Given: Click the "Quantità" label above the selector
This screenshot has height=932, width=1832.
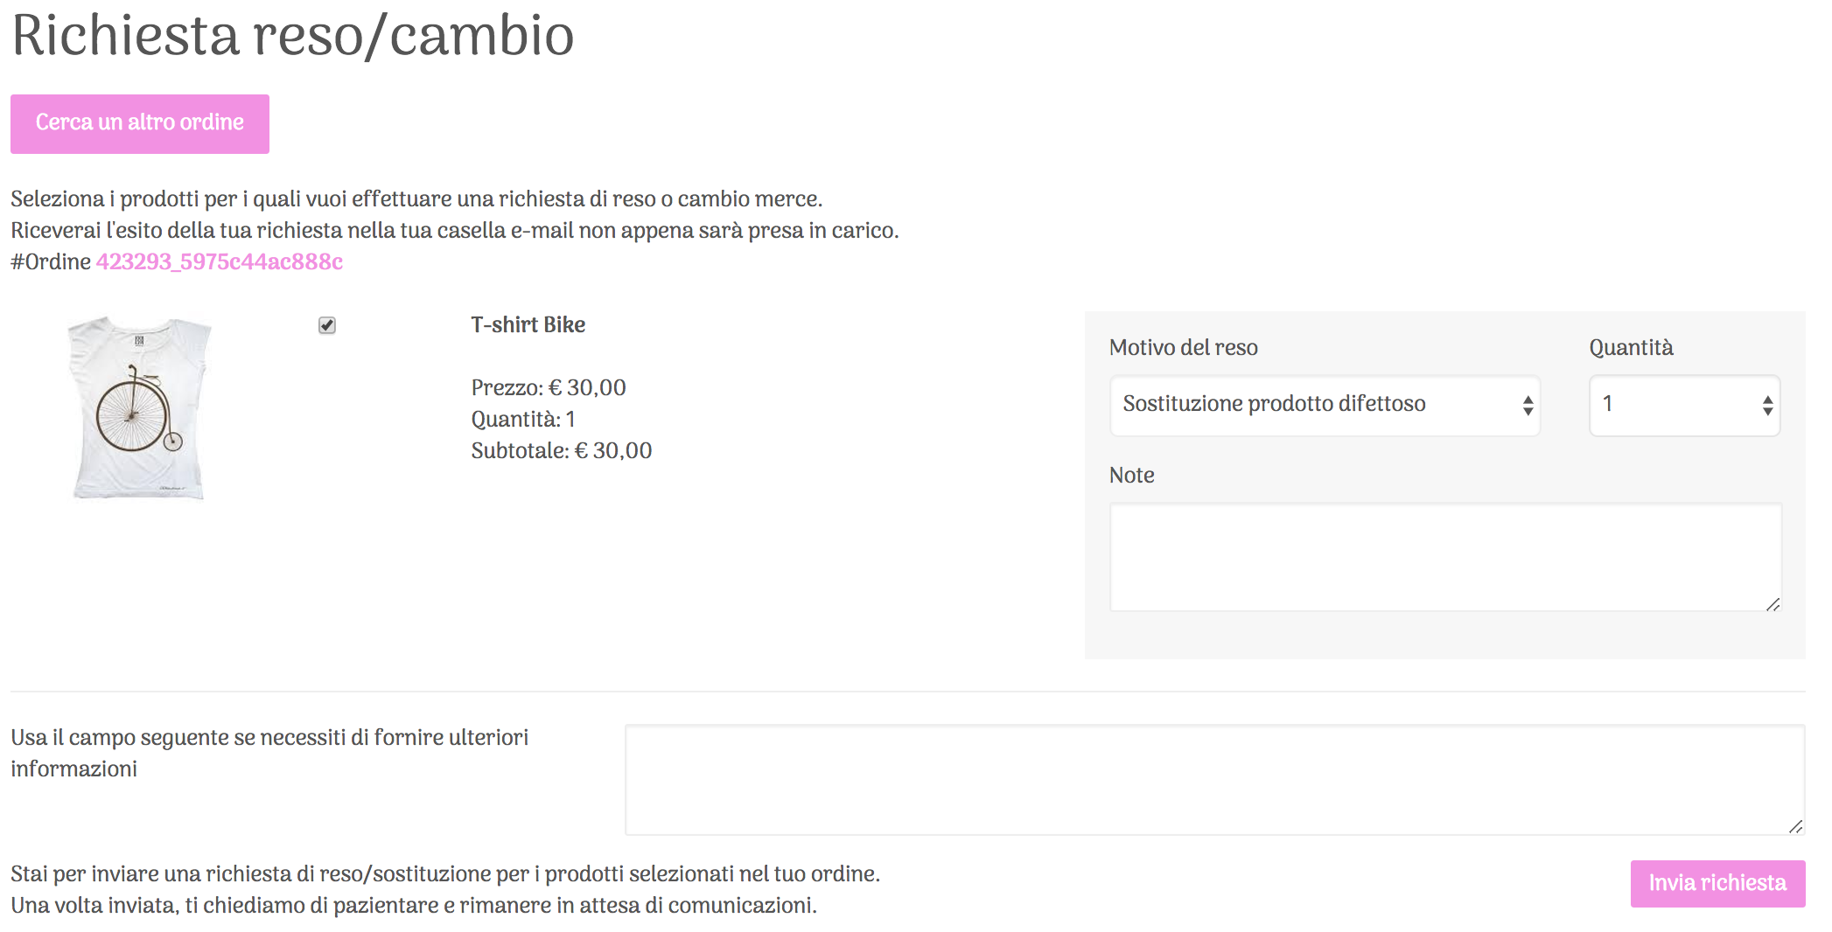Looking at the screenshot, I should tap(1631, 347).
